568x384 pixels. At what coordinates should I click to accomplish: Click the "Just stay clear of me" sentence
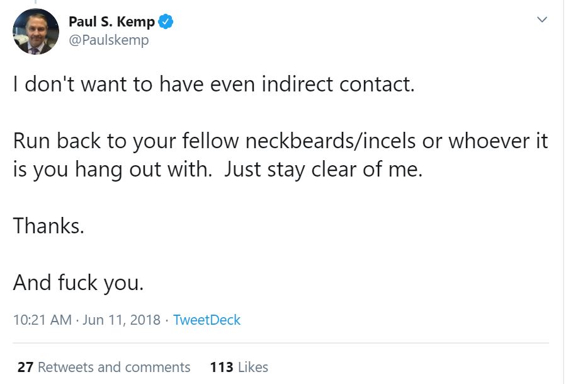coord(324,170)
